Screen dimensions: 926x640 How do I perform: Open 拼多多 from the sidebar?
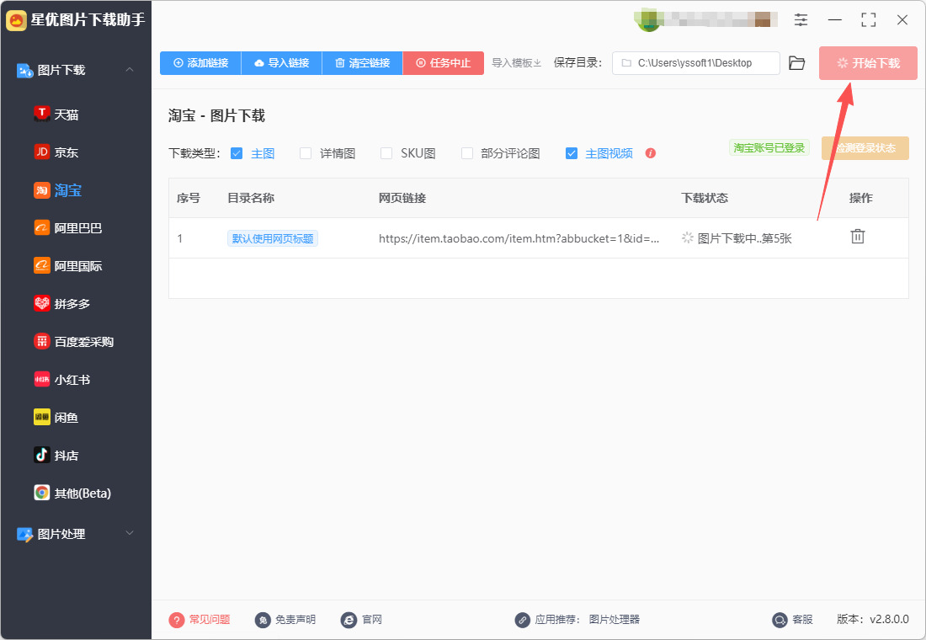(62, 304)
